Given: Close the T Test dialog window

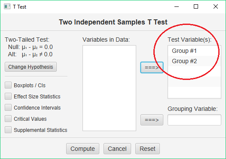Looking at the screenshot, I should pos(216,6).
